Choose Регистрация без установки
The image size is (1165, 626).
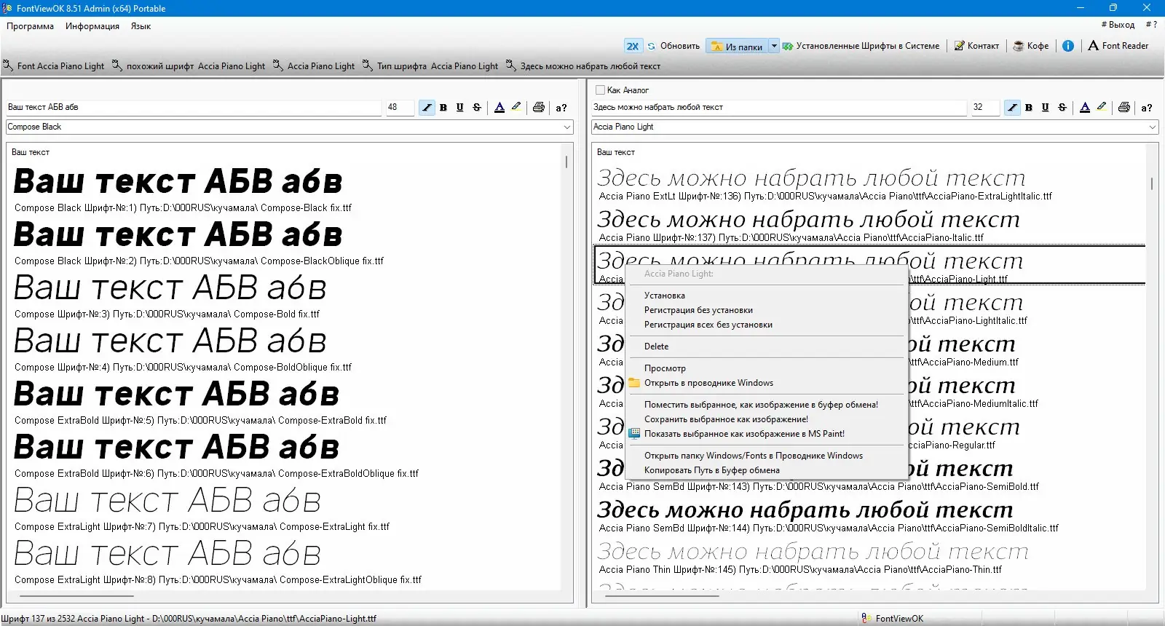coord(765,310)
